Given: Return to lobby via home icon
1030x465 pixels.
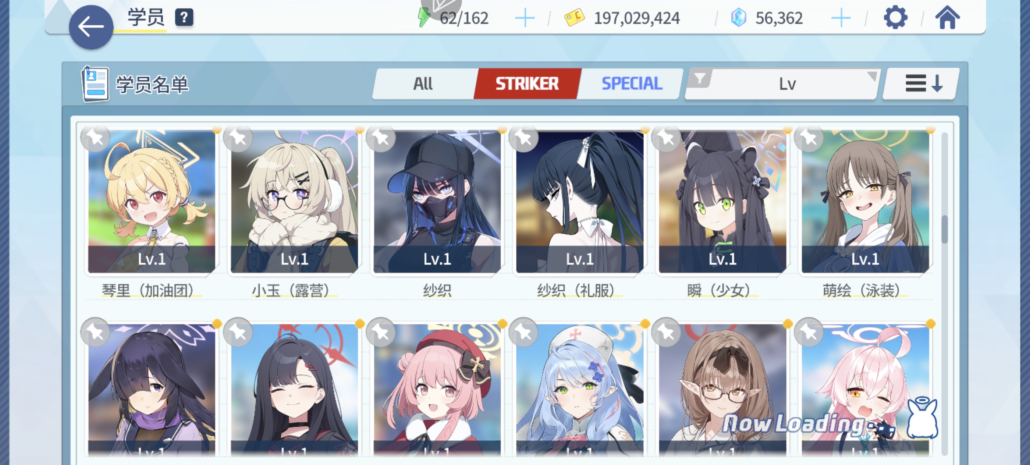Looking at the screenshot, I should [x=947, y=18].
